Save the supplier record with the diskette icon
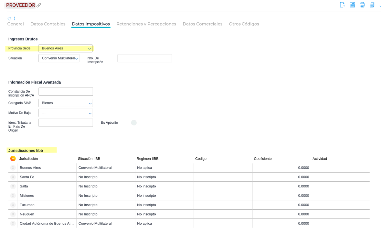The image size is (381, 233). point(352,5)
